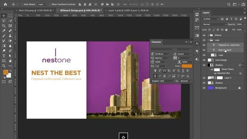Go to Photoshop Home screen icon
This screenshot has width=247, height=139.
pyautogui.click(x=5, y=4)
